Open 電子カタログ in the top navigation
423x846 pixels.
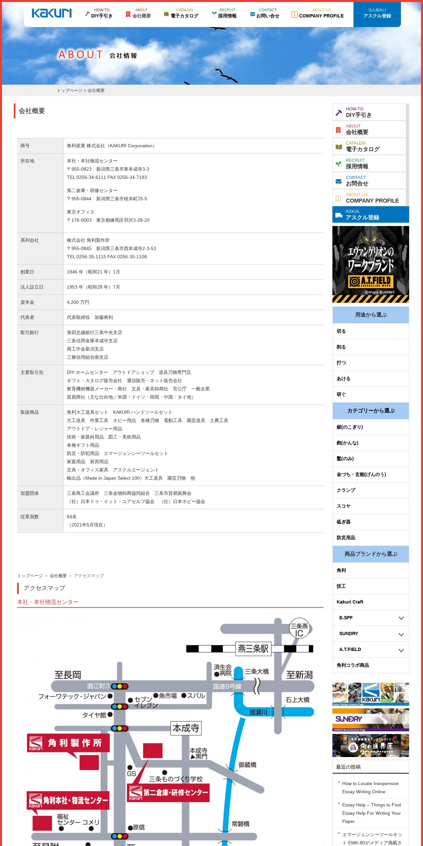(181, 13)
